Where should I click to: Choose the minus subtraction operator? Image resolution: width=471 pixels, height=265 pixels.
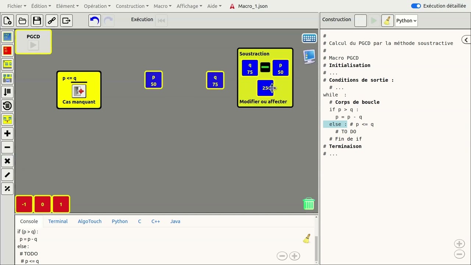(x=7, y=147)
